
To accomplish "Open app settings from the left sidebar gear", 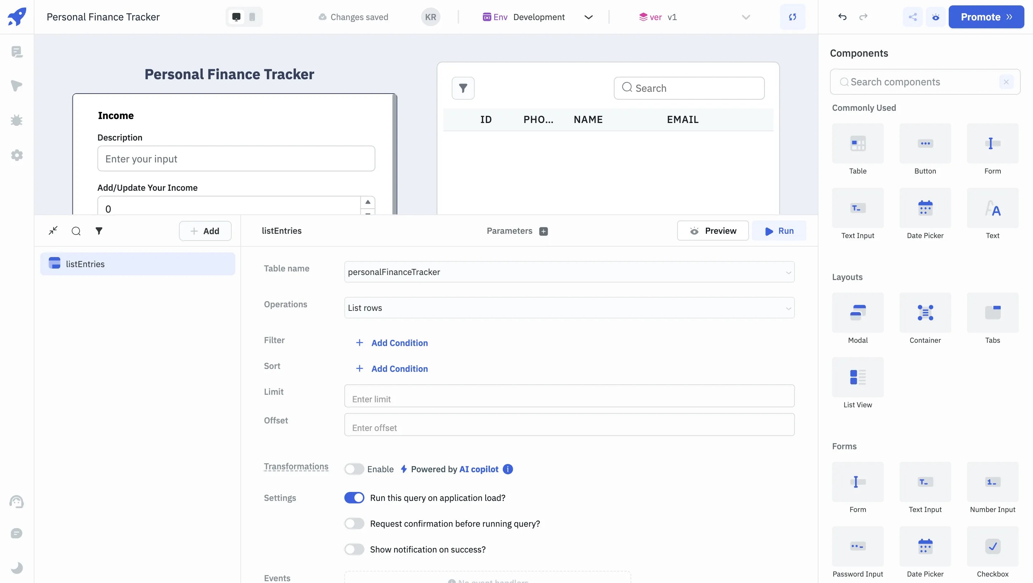I will point(17,155).
